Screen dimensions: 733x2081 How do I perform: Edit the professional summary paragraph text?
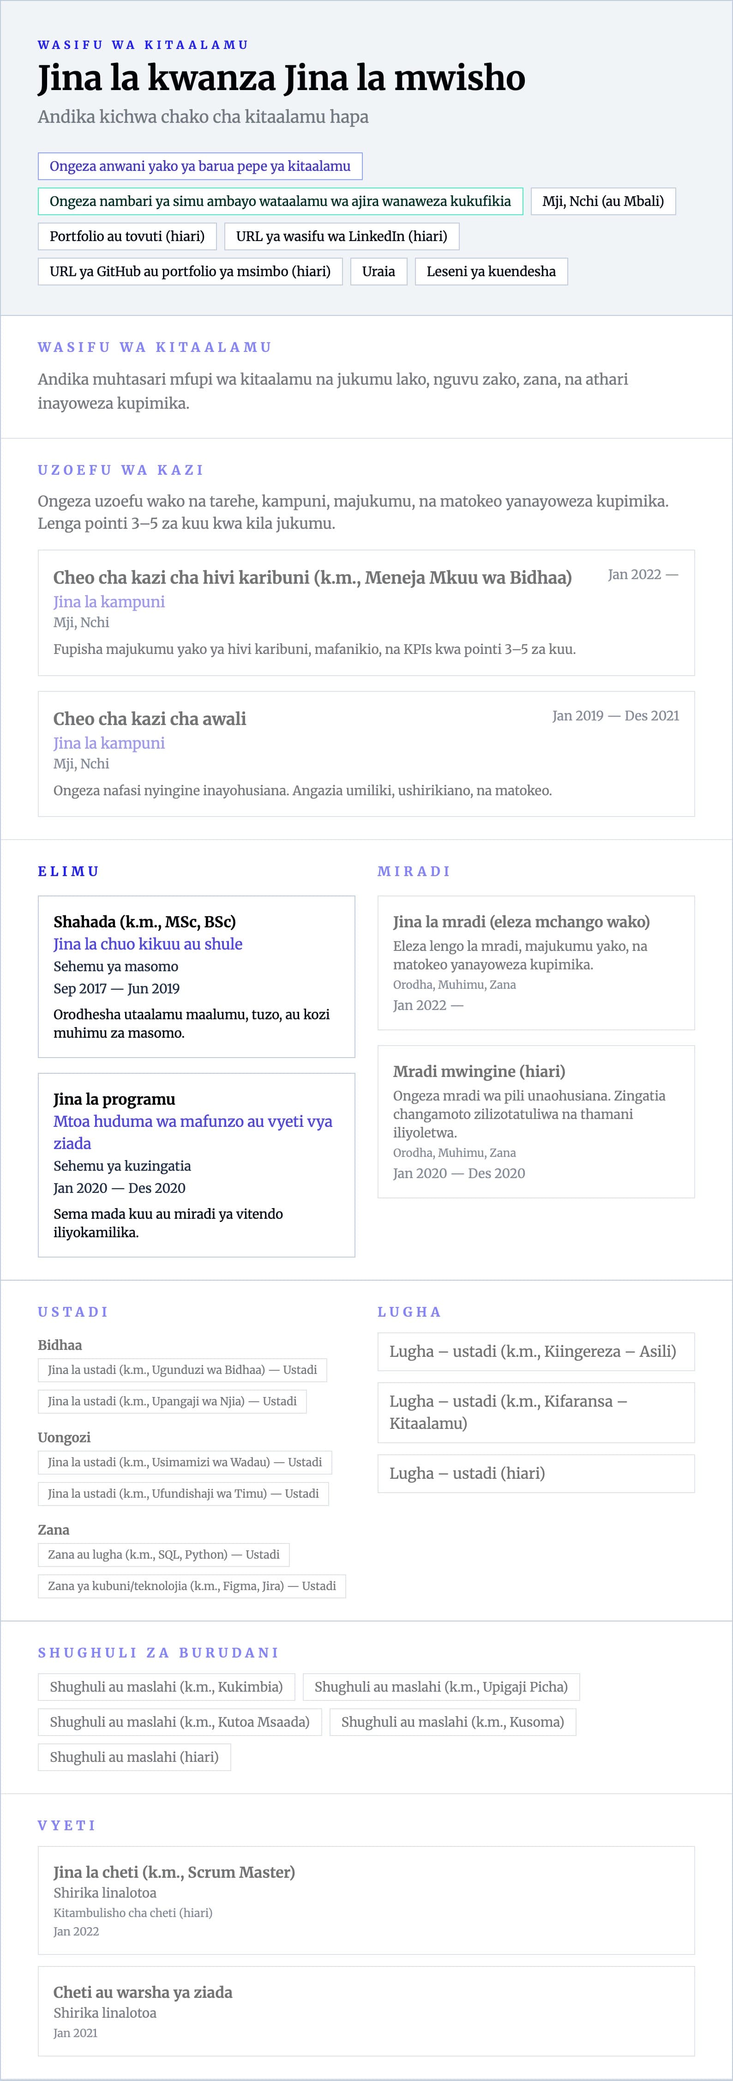point(332,391)
